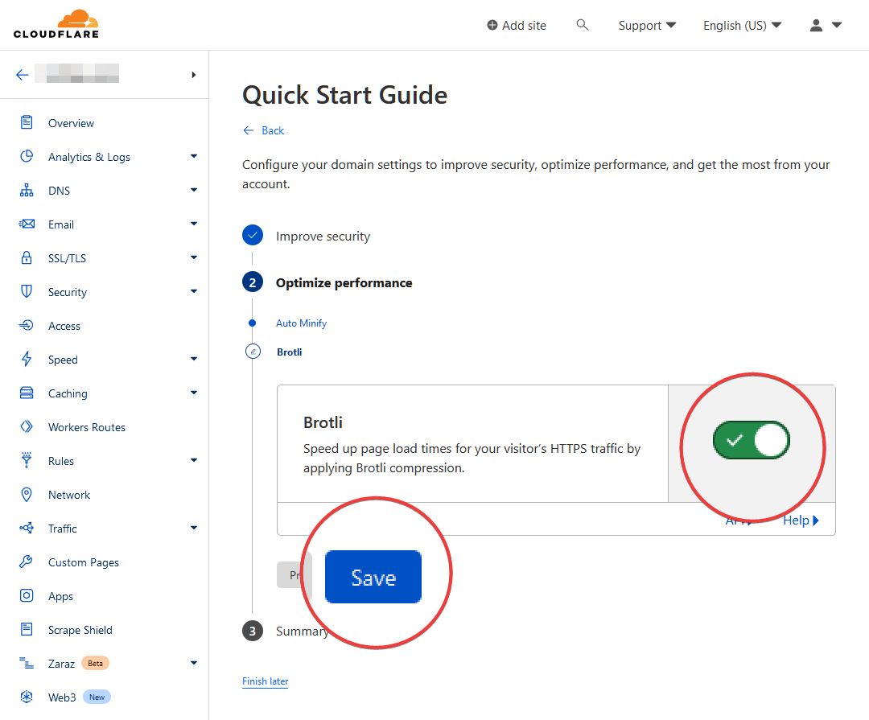
Task: Click the Email envelope icon
Action: (x=27, y=224)
